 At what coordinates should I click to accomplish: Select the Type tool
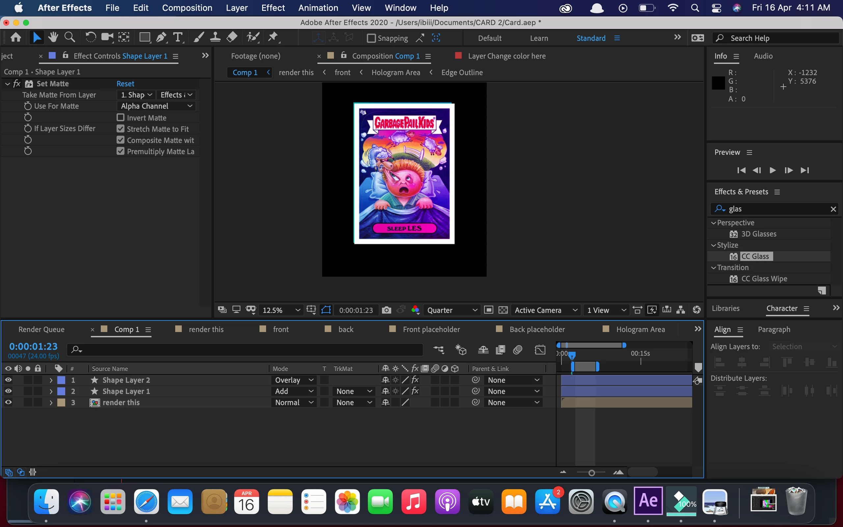click(178, 37)
